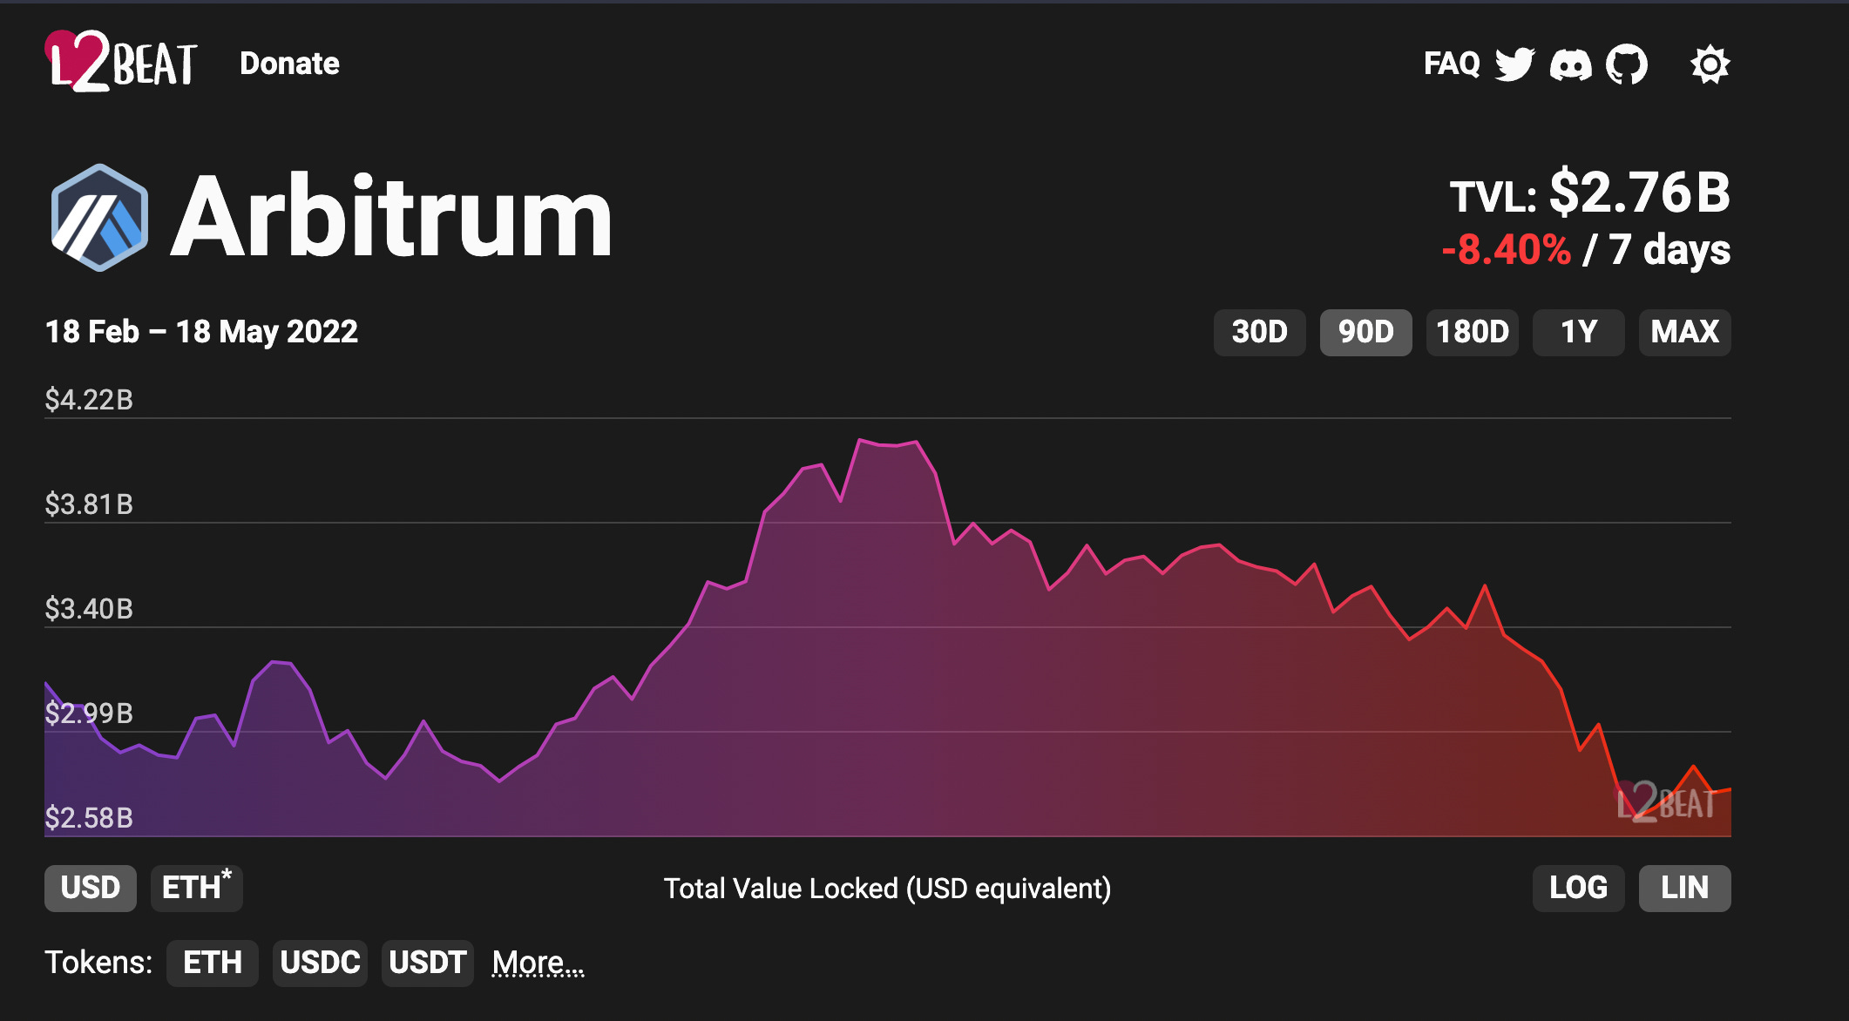The height and width of the screenshot is (1021, 1849).
Task: Enable LOG scale for the chart
Action: coord(1578,888)
